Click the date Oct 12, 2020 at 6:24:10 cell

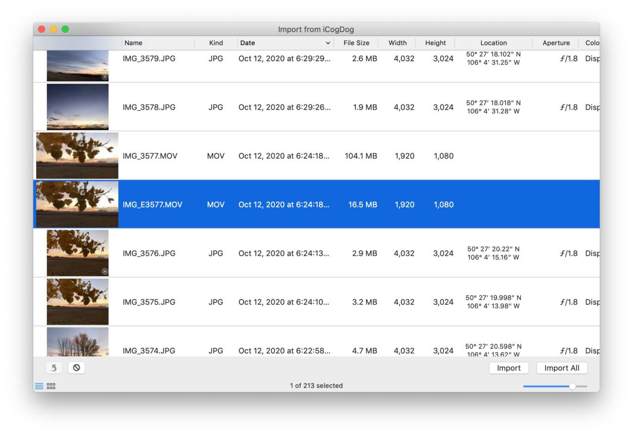point(284,302)
